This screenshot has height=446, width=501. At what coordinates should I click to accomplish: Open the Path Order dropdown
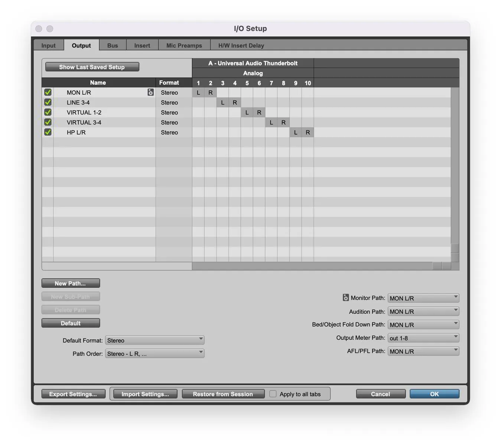coord(154,353)
